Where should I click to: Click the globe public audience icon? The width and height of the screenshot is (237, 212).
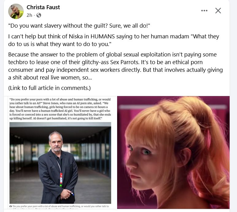pyautogui.click(x=39, y=15)
